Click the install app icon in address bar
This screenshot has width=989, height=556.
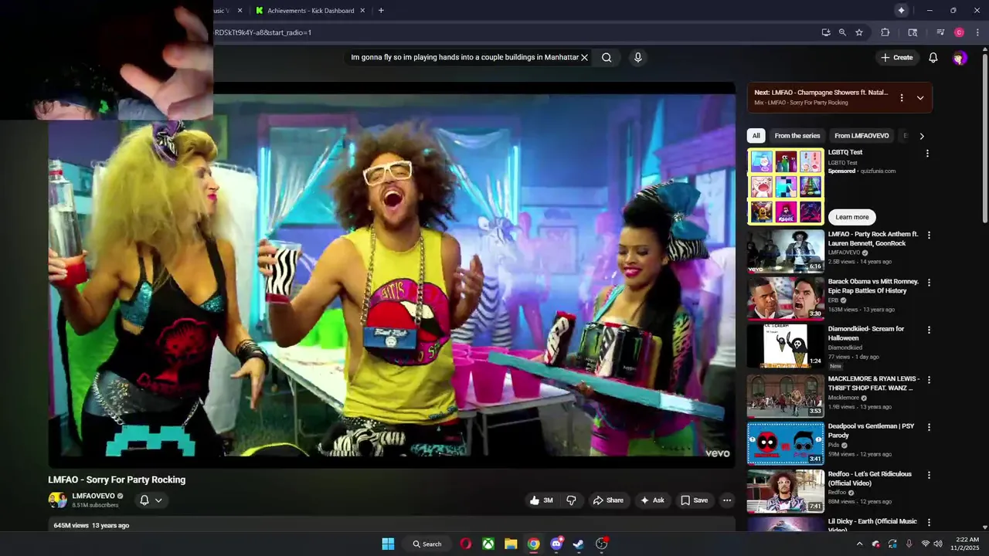826,32
